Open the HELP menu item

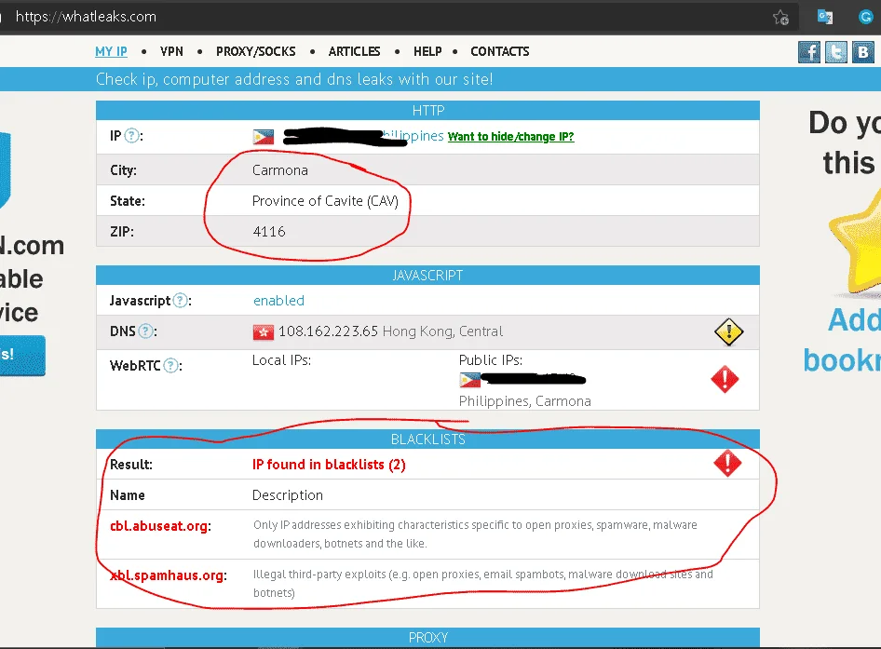(427, 52)
